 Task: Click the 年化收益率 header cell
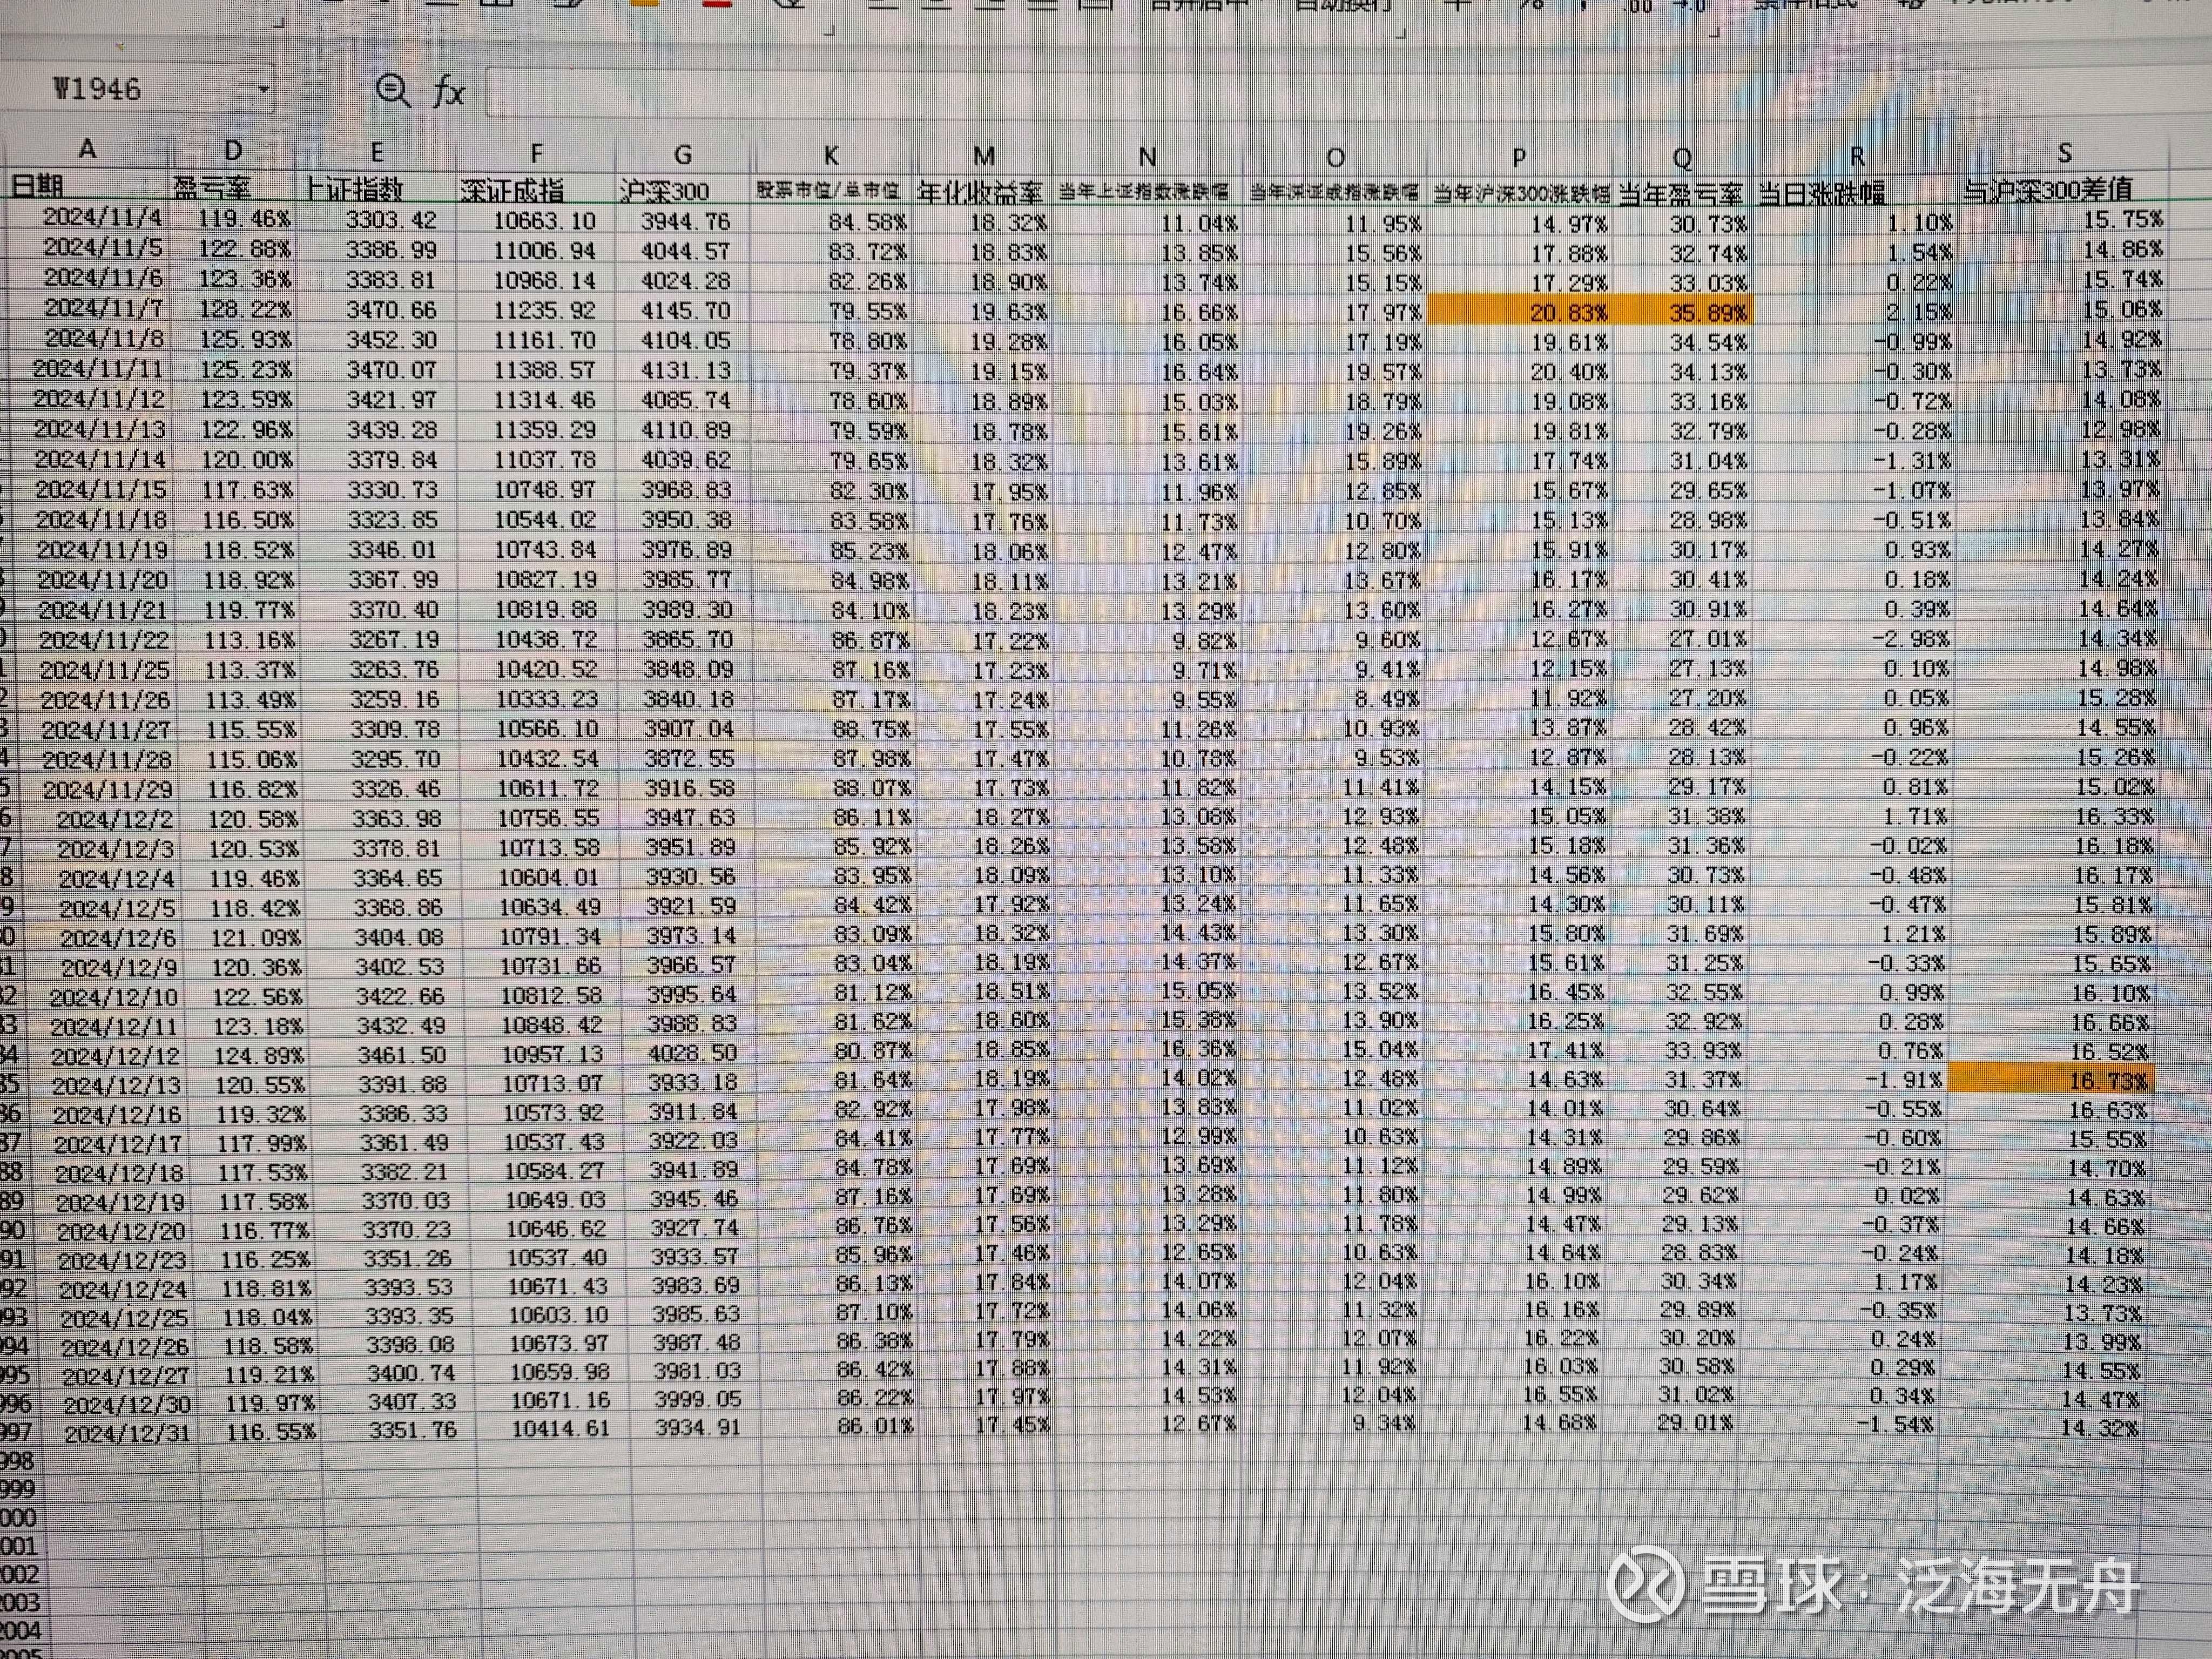click(x=981, y=191)
